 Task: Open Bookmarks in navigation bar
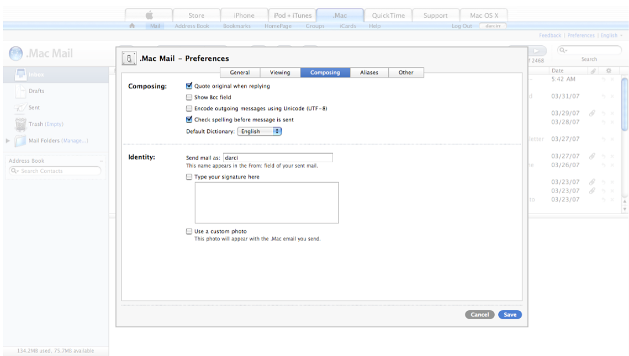click(x=237, y=26)
